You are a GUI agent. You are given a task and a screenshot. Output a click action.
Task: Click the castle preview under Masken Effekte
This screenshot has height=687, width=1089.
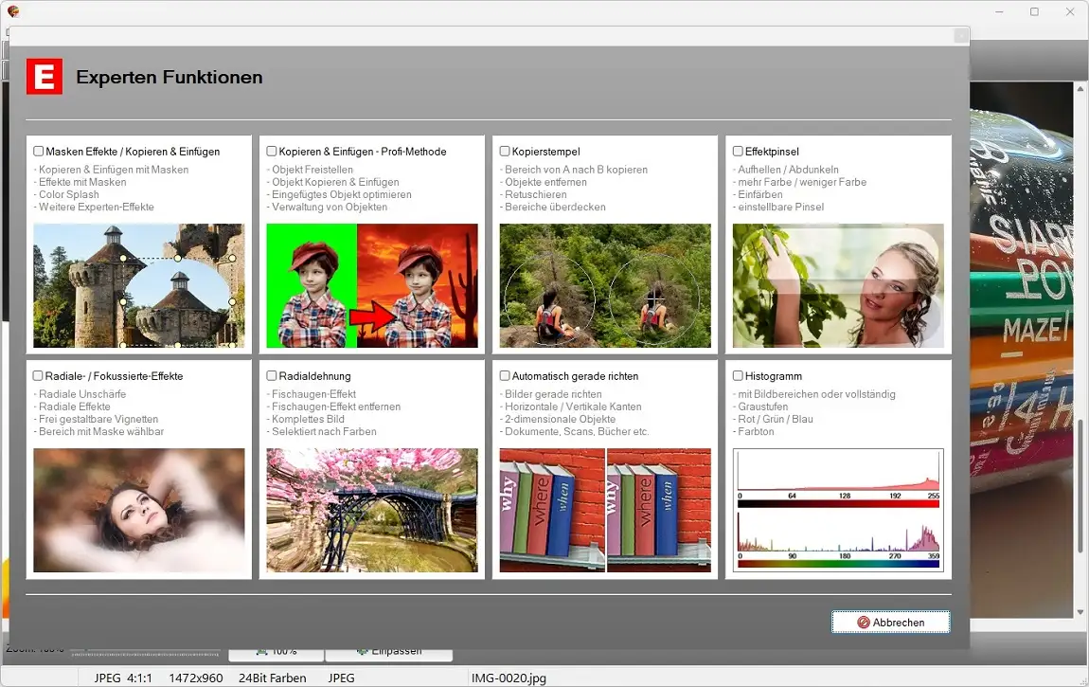[x=138, y=285]
